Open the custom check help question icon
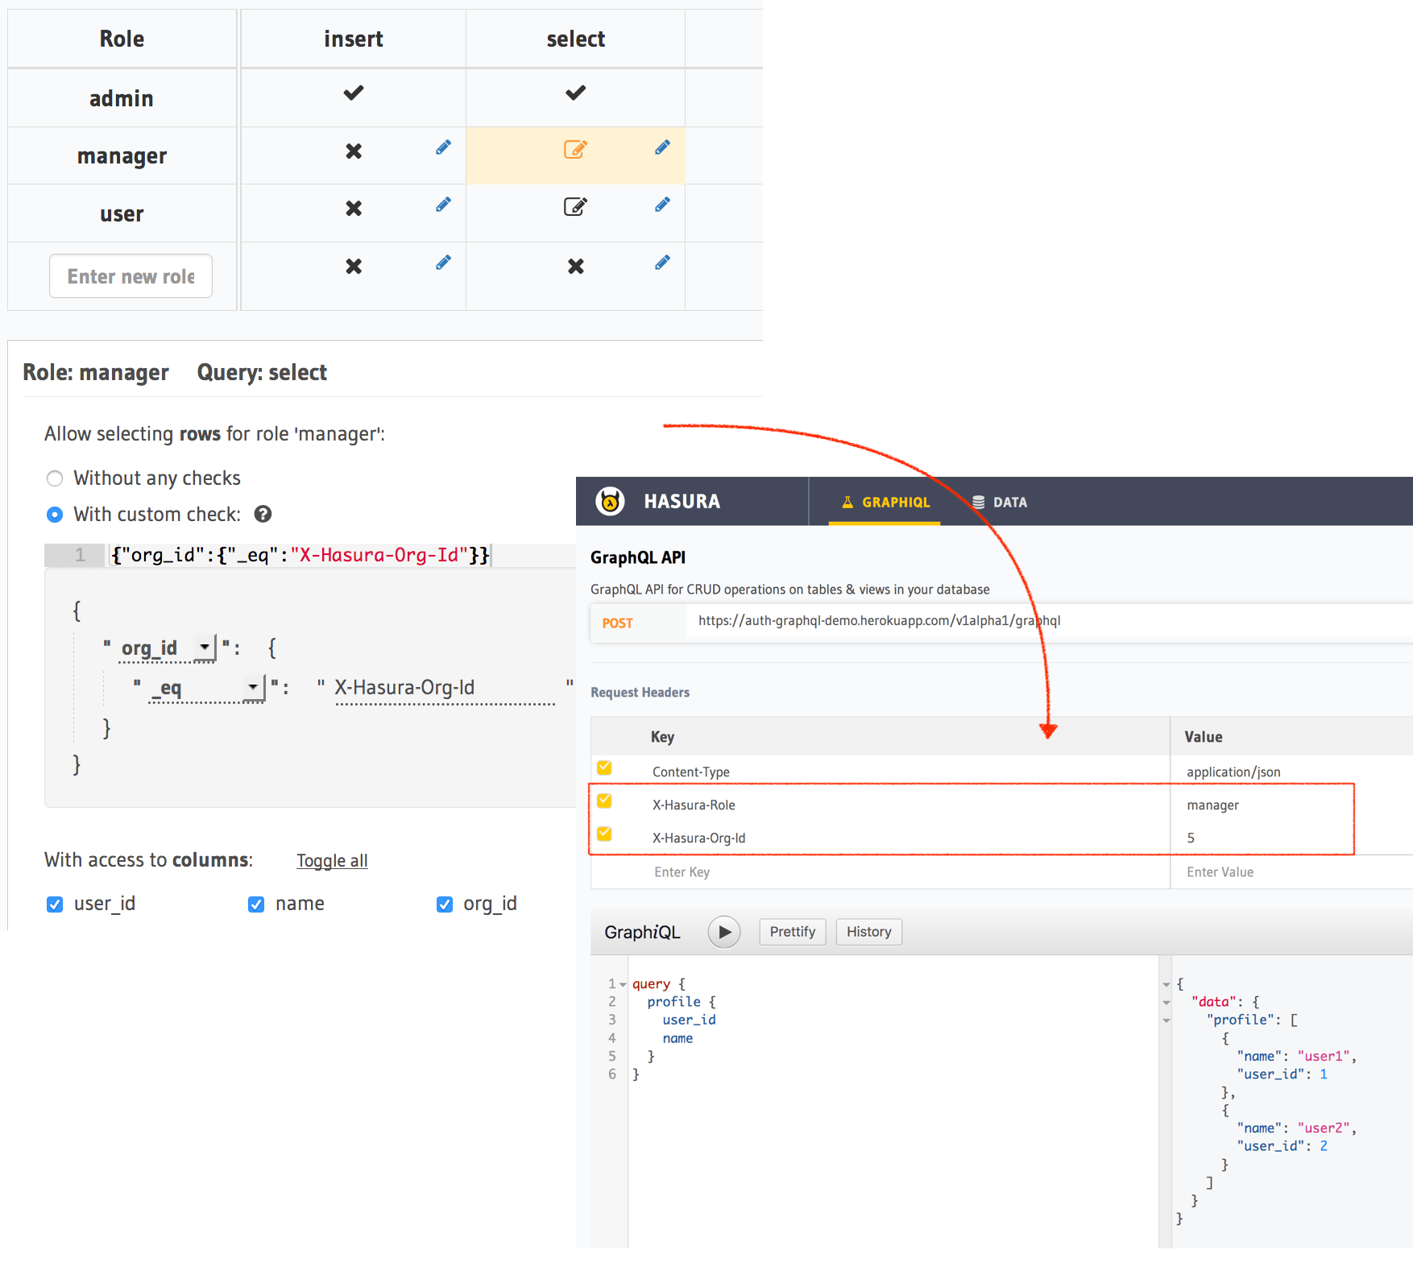The image size is (1413, 1279). [263, 514]
